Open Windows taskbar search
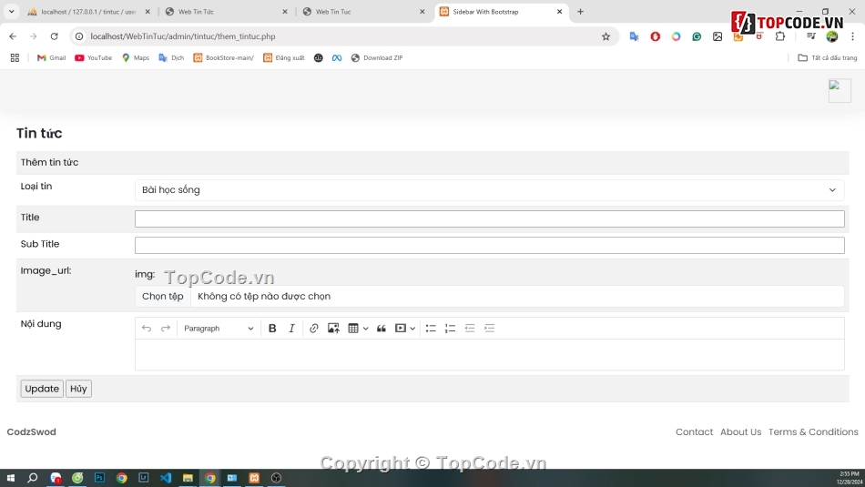Screen dimensions: 865x487 click(33, 478)
